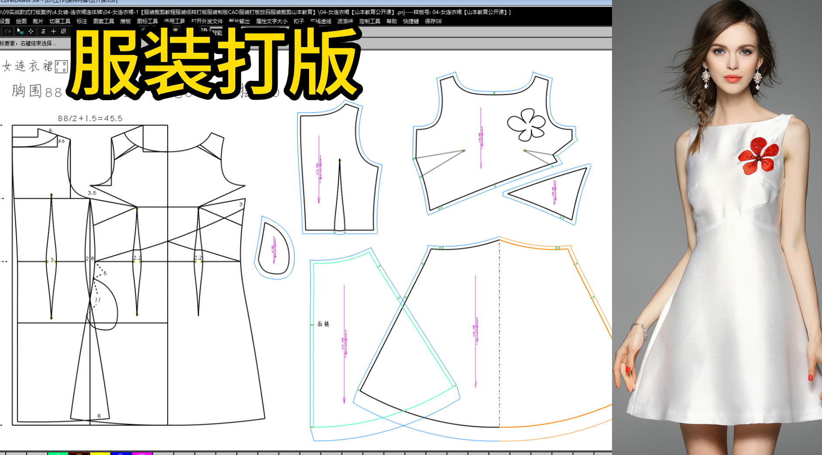Image resolution: width=822 pixels, height=455 pixels.
Task: Select the blue XL size swatch
Action: 121,453
